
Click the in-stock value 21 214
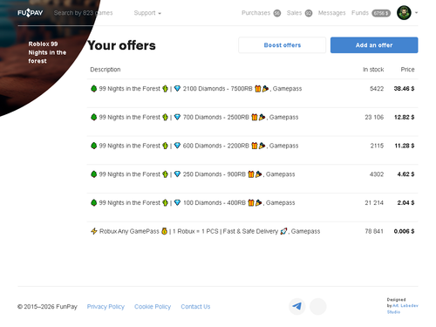(374, 202)
